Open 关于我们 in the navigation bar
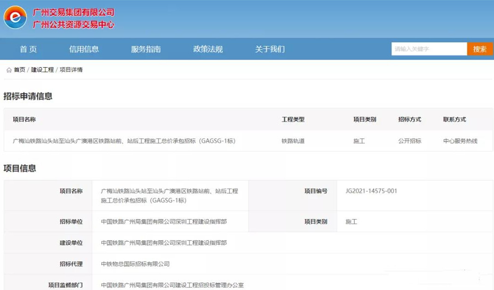The image size is (494, 290). [270, 49]
